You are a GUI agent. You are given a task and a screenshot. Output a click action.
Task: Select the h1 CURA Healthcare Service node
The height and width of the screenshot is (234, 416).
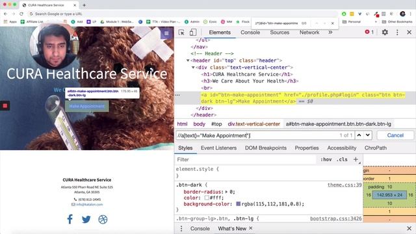point(247,74)
